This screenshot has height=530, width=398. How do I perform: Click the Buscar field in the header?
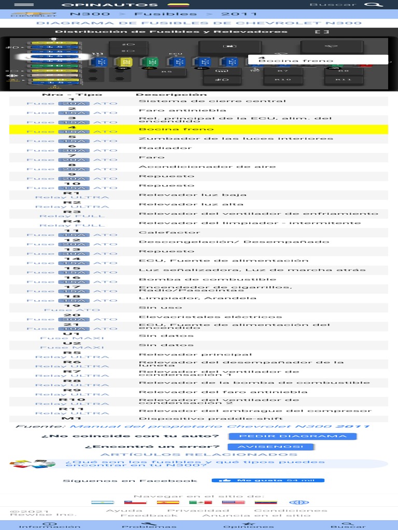(x=333, y=5)
